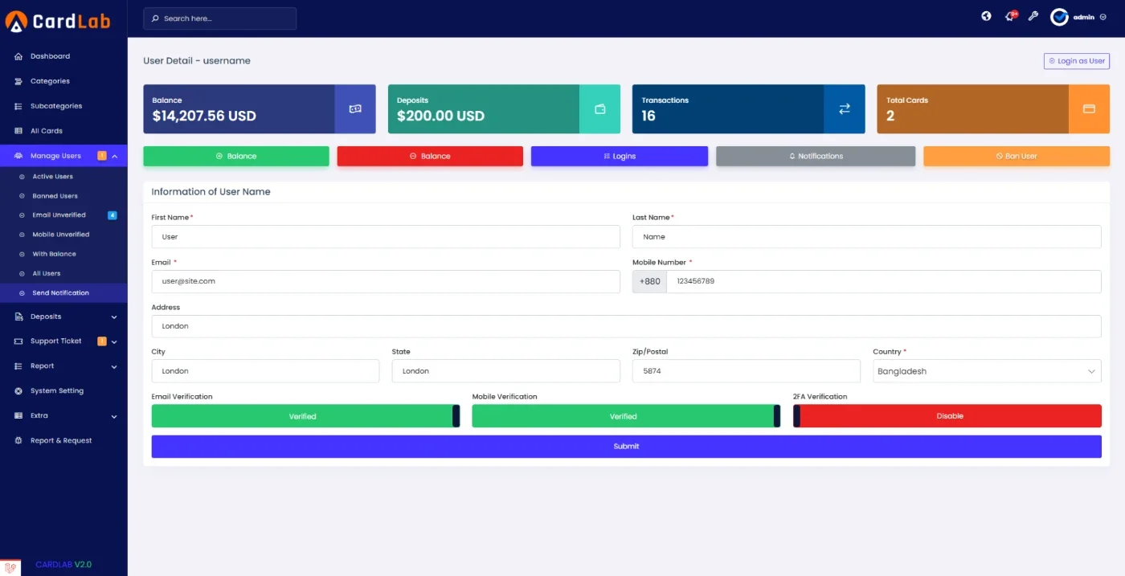The height and width of the screenshot is (576, 1125).
Task: Collapse the Manage Users menu chevron
Action: click(114, 156)
